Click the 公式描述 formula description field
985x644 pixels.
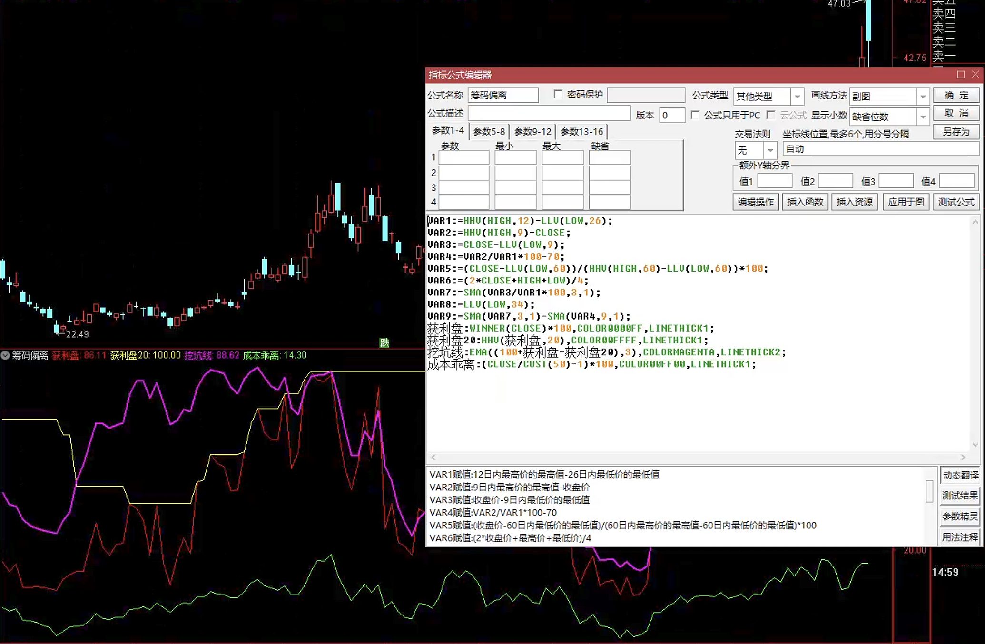(549, 113)
